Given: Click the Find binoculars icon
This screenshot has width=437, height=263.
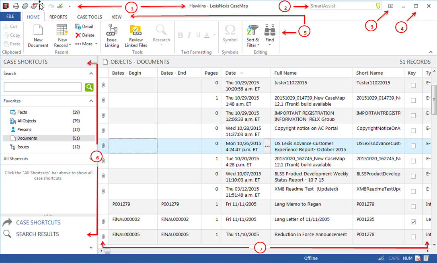Looking at the screenshot, I should tap(269, 30).
